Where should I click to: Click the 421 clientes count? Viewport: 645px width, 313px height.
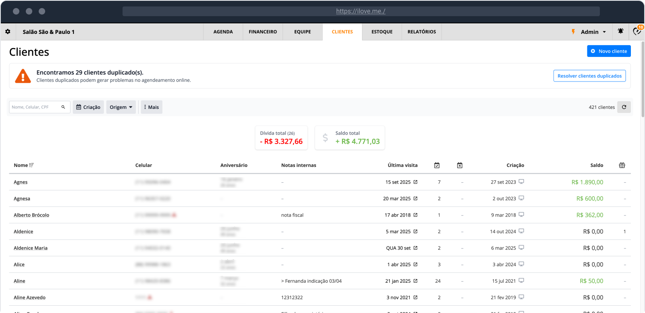(x=601, y=107)
